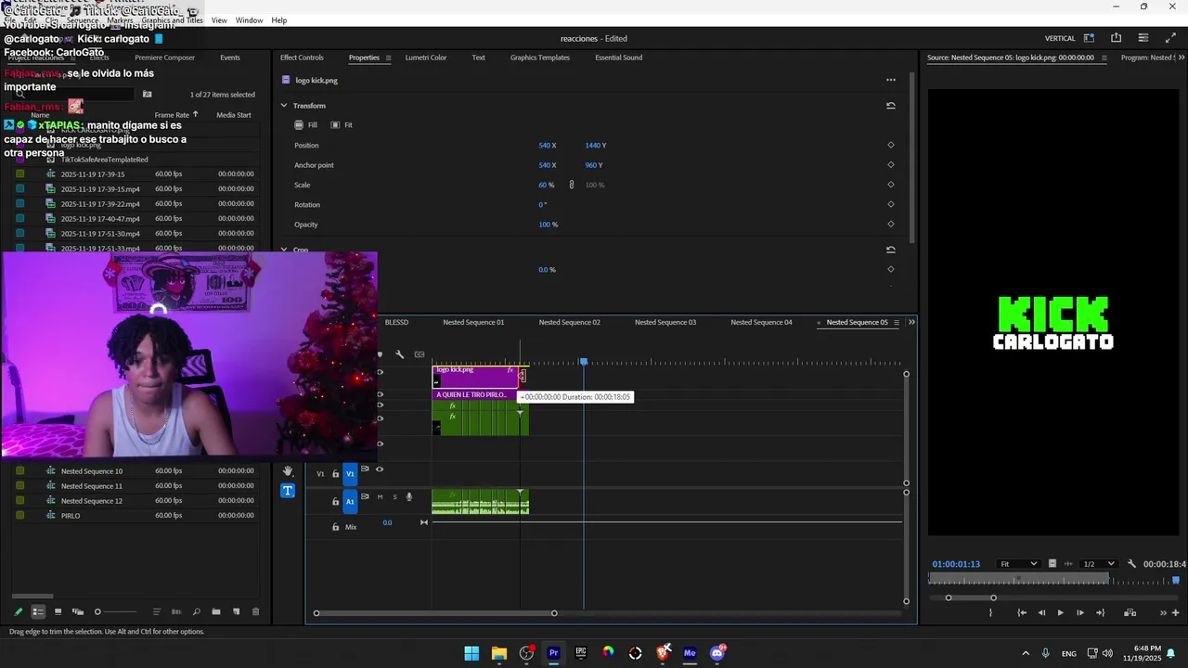Click the Quick Export share icon
The image size is (1188, 668).
(x=1116, y=38)
